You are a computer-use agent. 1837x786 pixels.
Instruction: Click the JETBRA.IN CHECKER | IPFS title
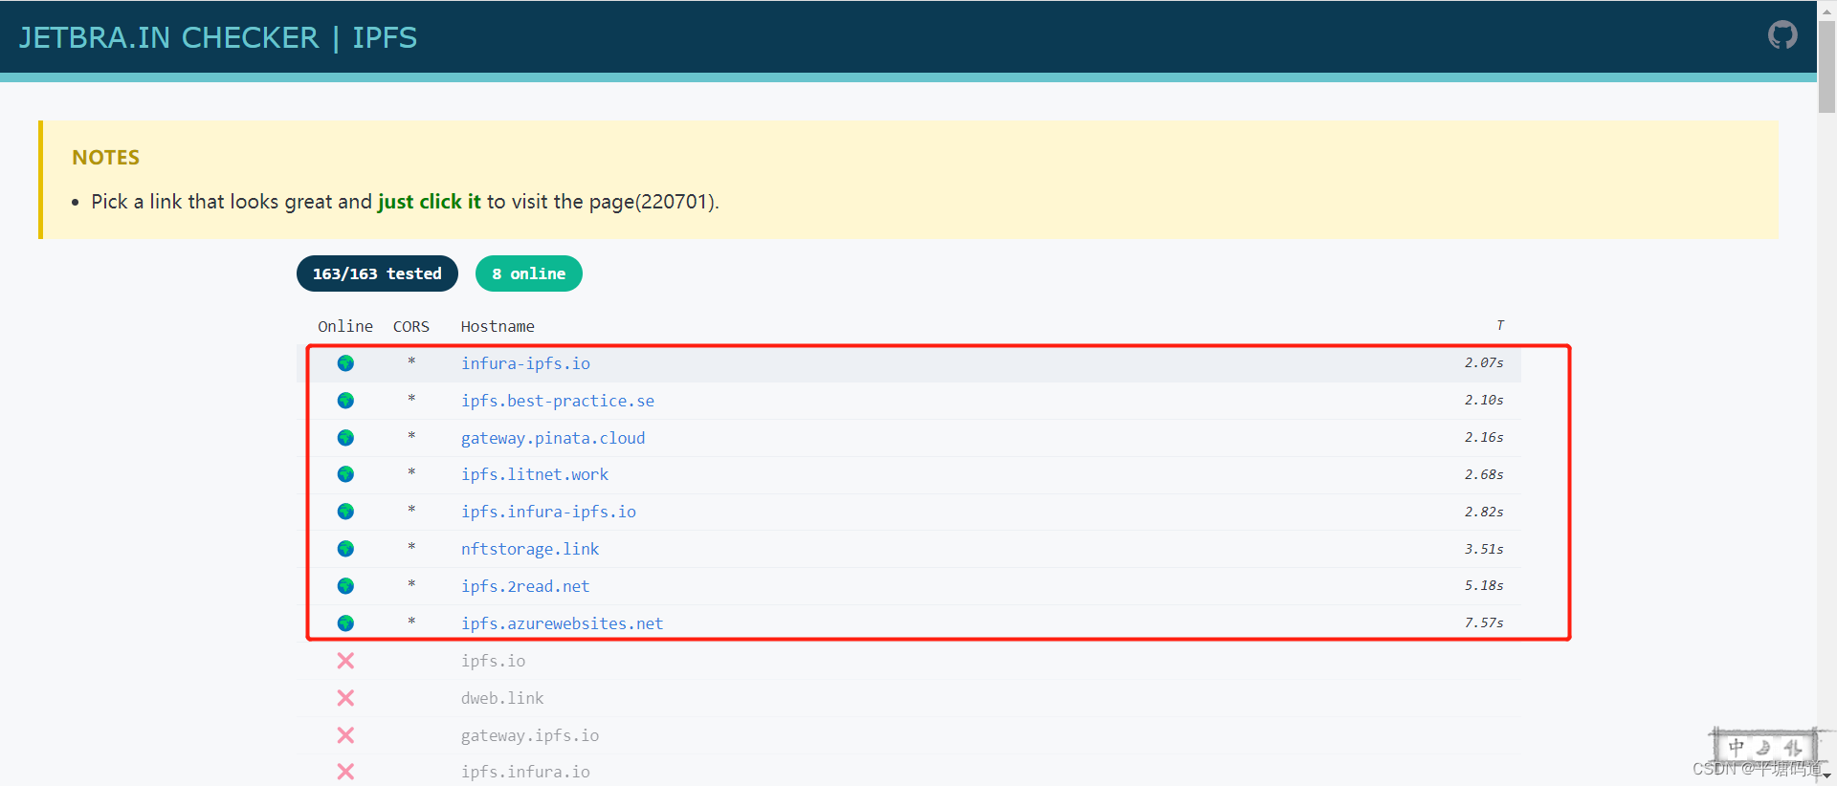tap(218, 37)
